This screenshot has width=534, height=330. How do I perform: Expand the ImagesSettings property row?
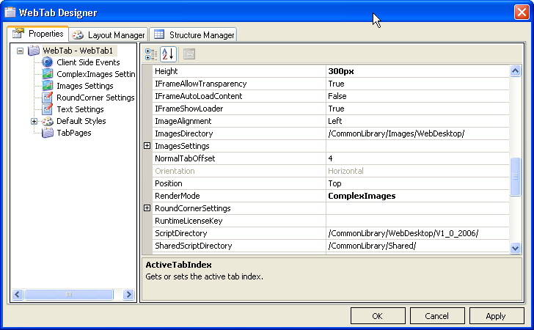[x=147, y=146]
